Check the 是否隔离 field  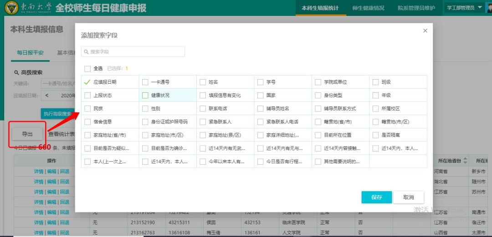click(x=375, y=136)
